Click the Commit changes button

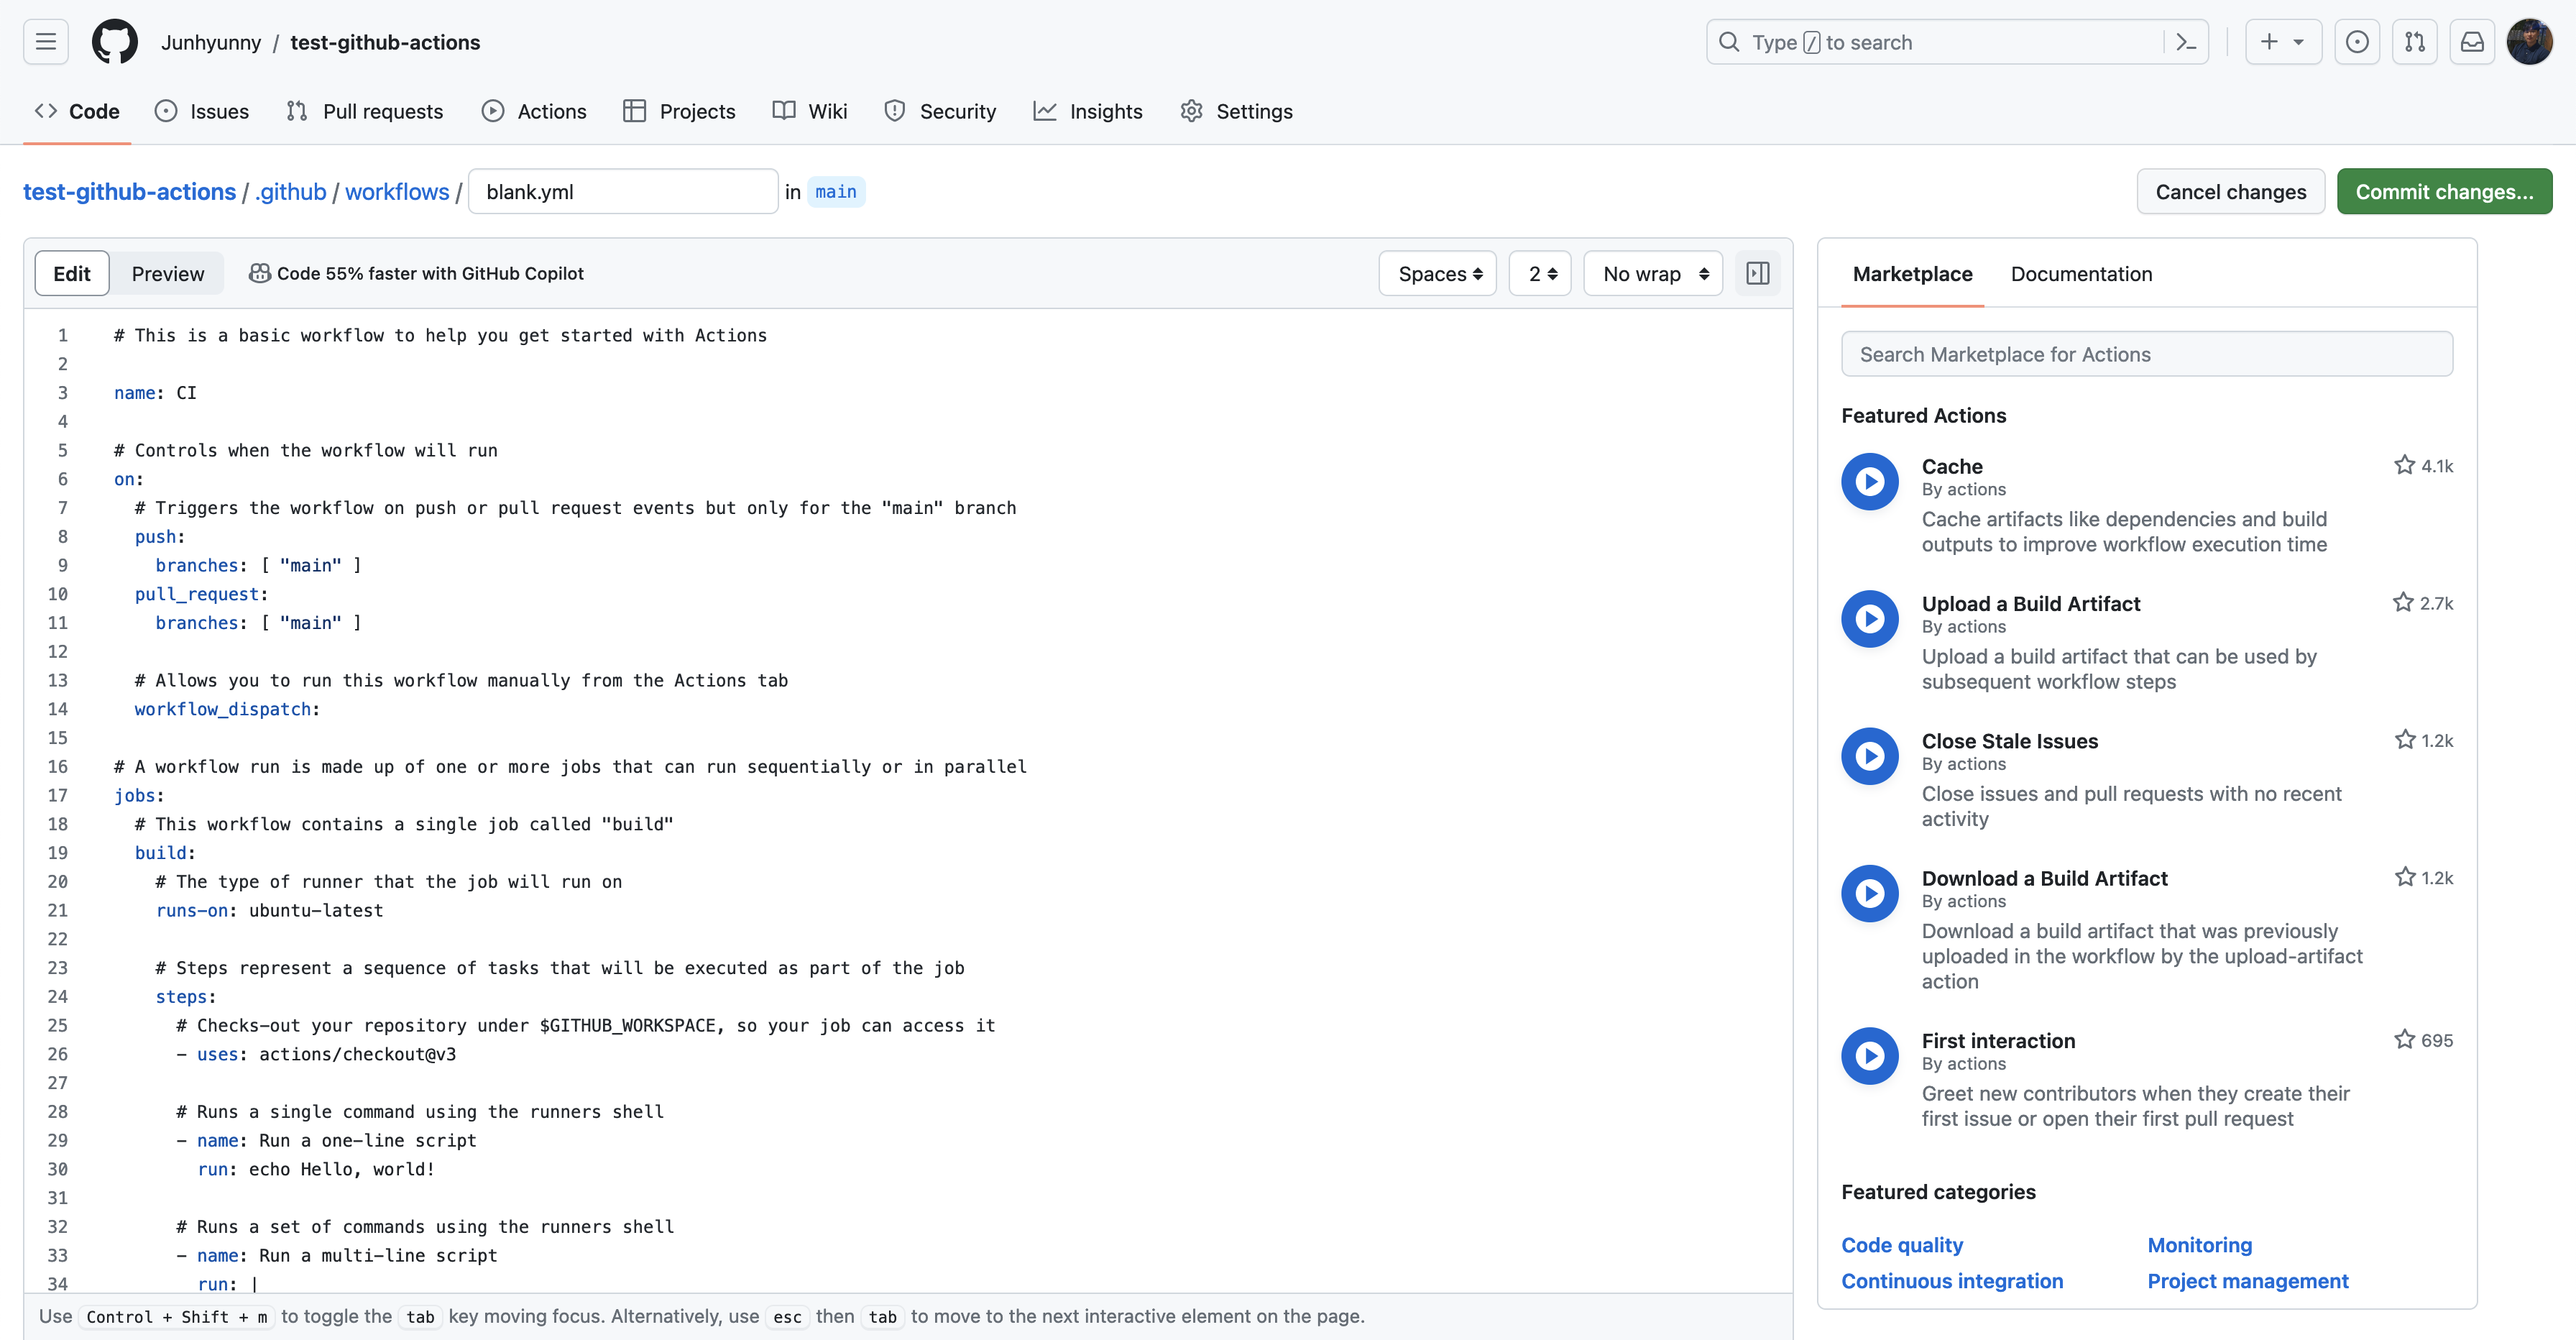pyautogui.click(x=2443, y=191)
